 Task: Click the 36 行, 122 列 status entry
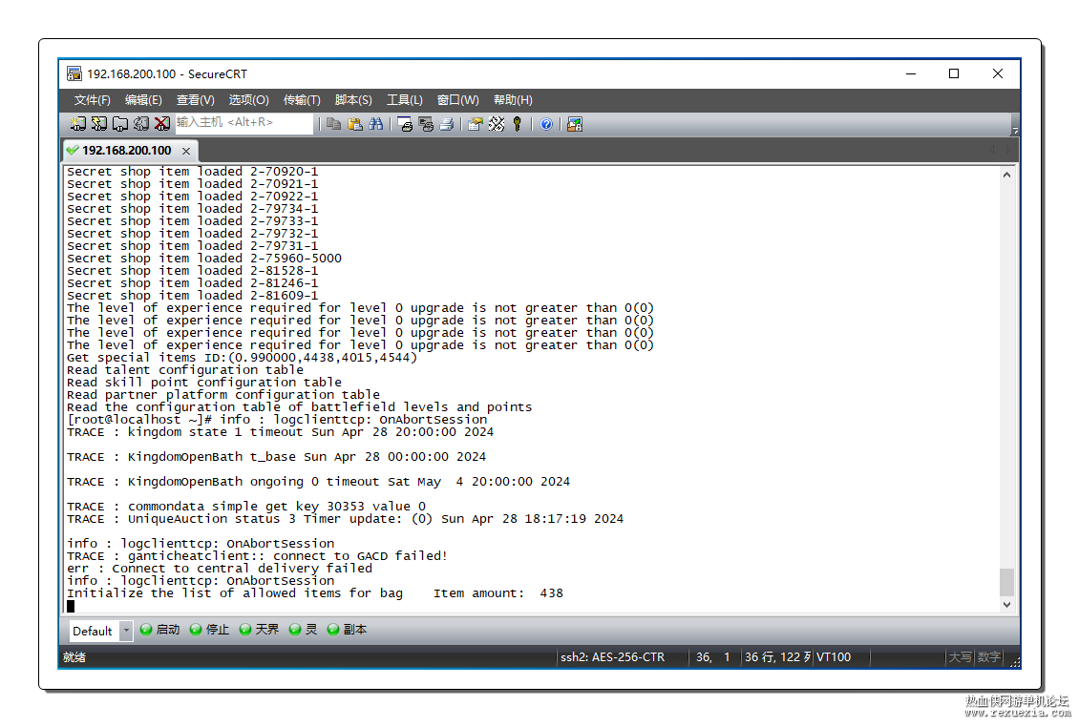pos(777,656)
